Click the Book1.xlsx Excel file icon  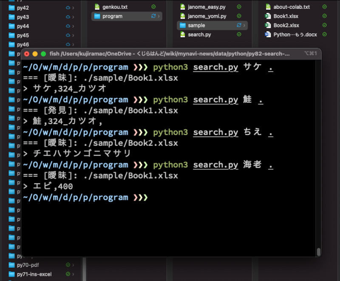(x=268, y=16)
